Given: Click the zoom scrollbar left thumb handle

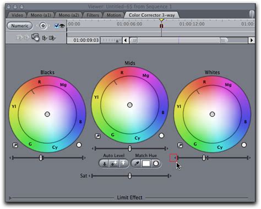Looking at the screenshot, I should tap(134, 40).
